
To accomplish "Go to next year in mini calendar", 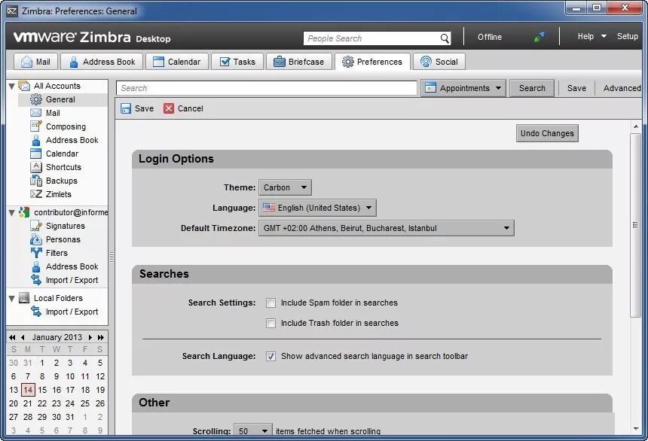I will 100,337.
